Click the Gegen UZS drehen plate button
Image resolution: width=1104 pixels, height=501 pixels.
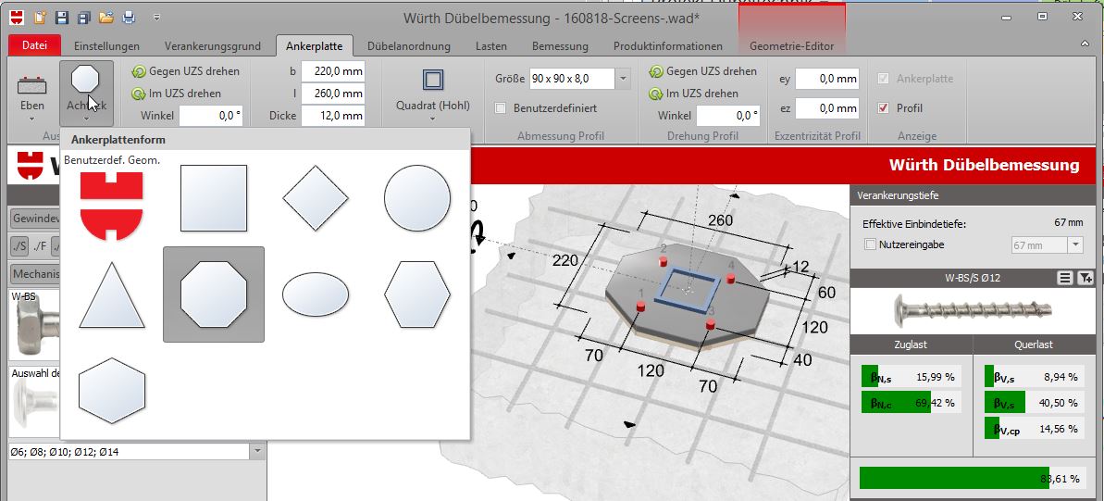186,71
